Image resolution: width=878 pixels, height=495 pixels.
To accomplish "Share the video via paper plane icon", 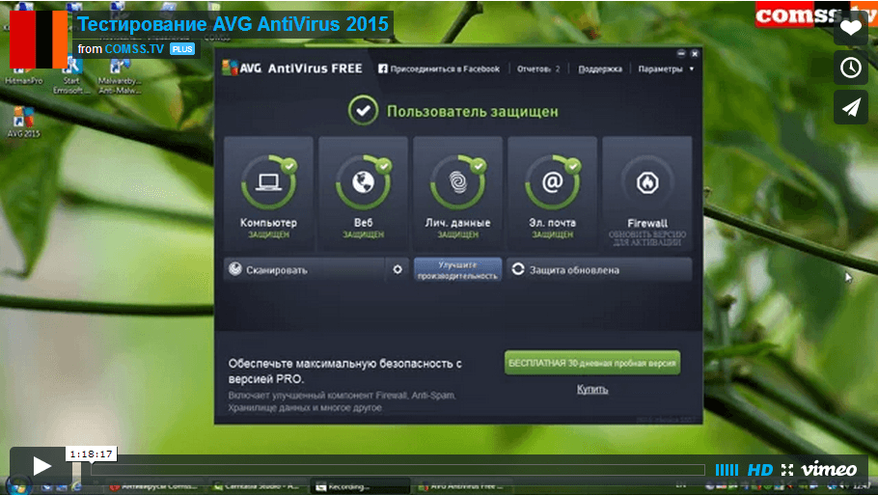I will [851, 107].
